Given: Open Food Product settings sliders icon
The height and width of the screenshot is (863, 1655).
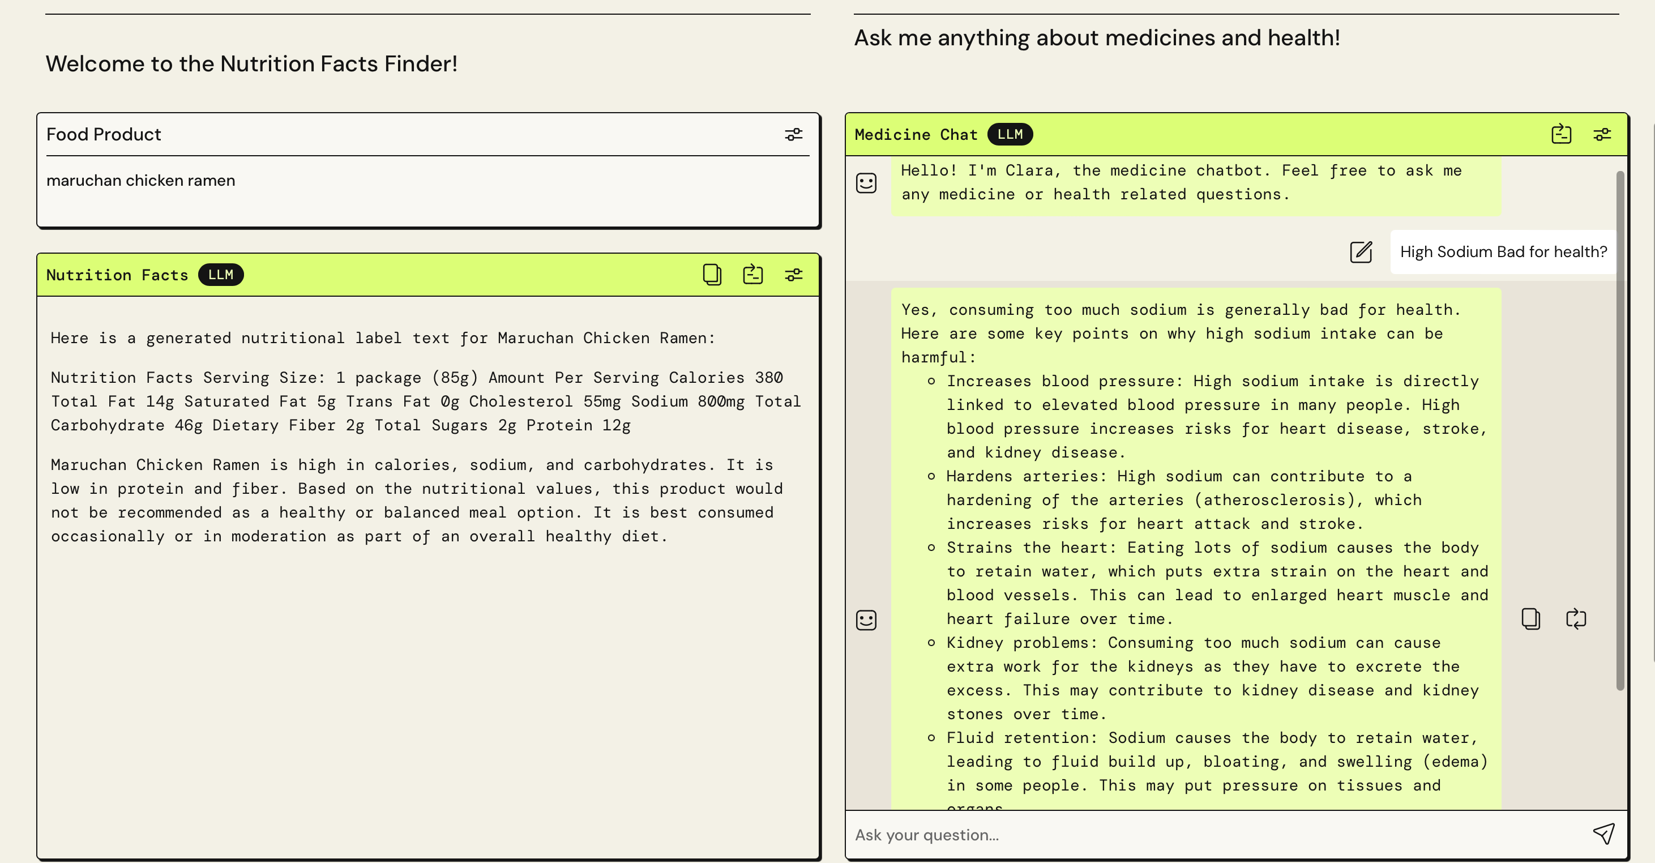Looking at the screenshot, I should [793, 134].
